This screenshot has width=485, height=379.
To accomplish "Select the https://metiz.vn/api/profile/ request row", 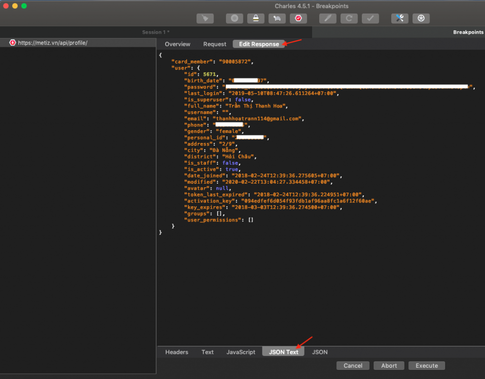I will (x=78, y=43).
